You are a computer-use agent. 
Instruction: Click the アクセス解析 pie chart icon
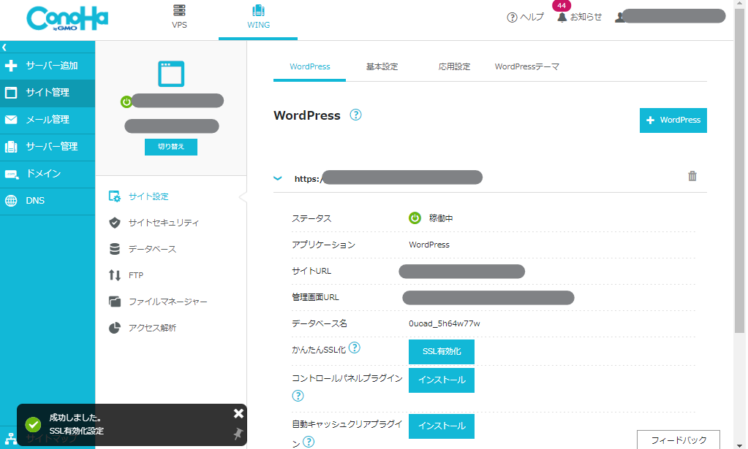(115, 328)
